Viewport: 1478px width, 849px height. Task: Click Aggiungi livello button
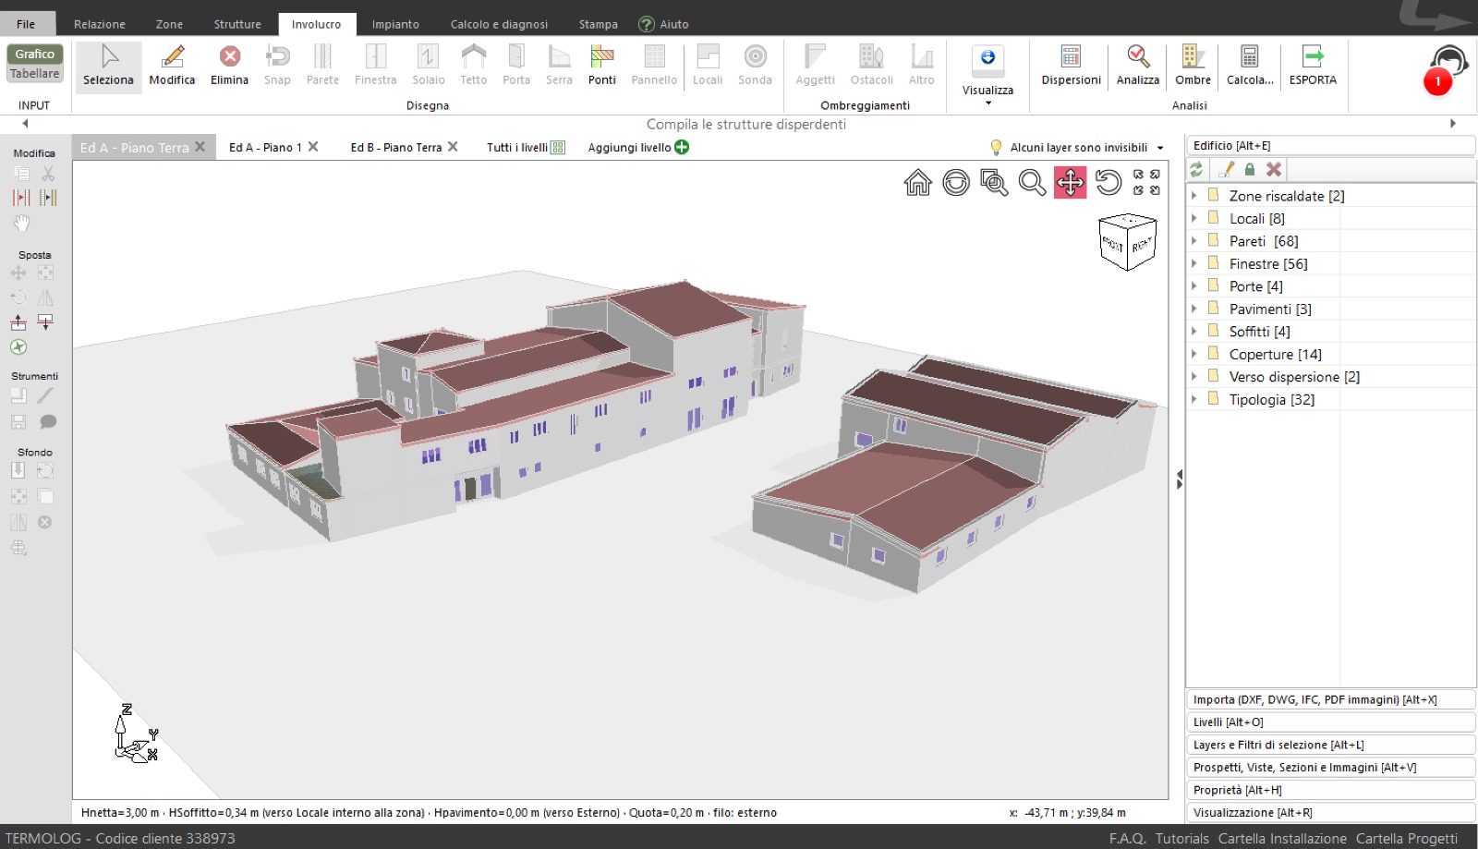(637, 148)
